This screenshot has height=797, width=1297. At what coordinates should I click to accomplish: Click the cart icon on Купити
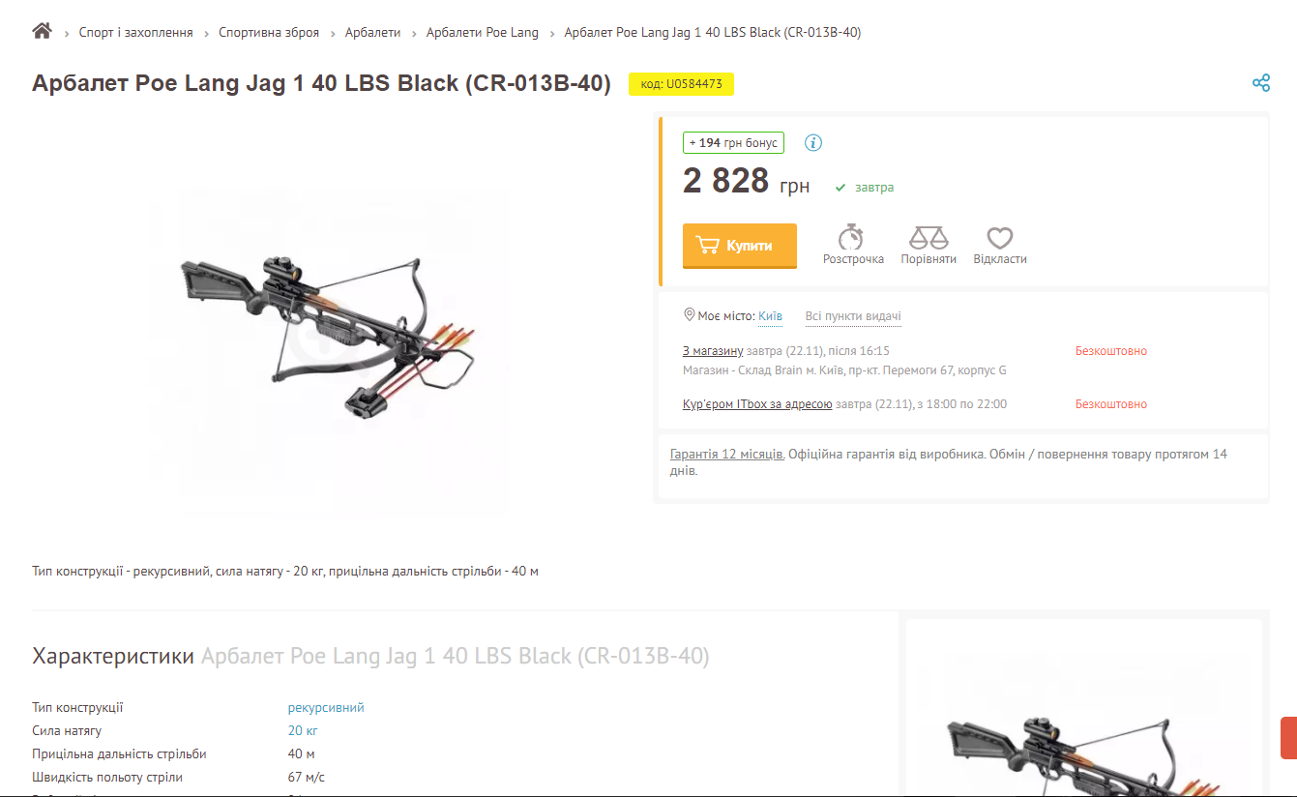point(708,246)
